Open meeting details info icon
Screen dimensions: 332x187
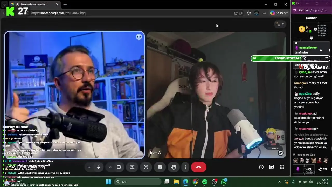[261, 167]
